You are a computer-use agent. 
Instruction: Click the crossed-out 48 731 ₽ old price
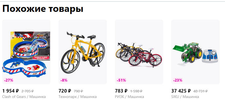click(x=201, y=91)
